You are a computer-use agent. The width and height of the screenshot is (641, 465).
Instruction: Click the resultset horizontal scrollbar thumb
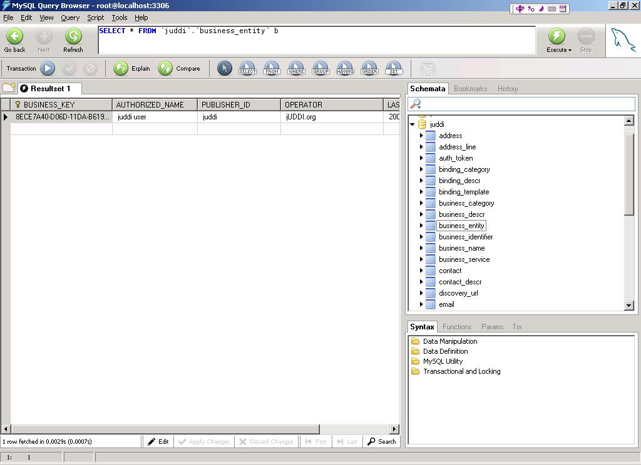click(165, 429)
